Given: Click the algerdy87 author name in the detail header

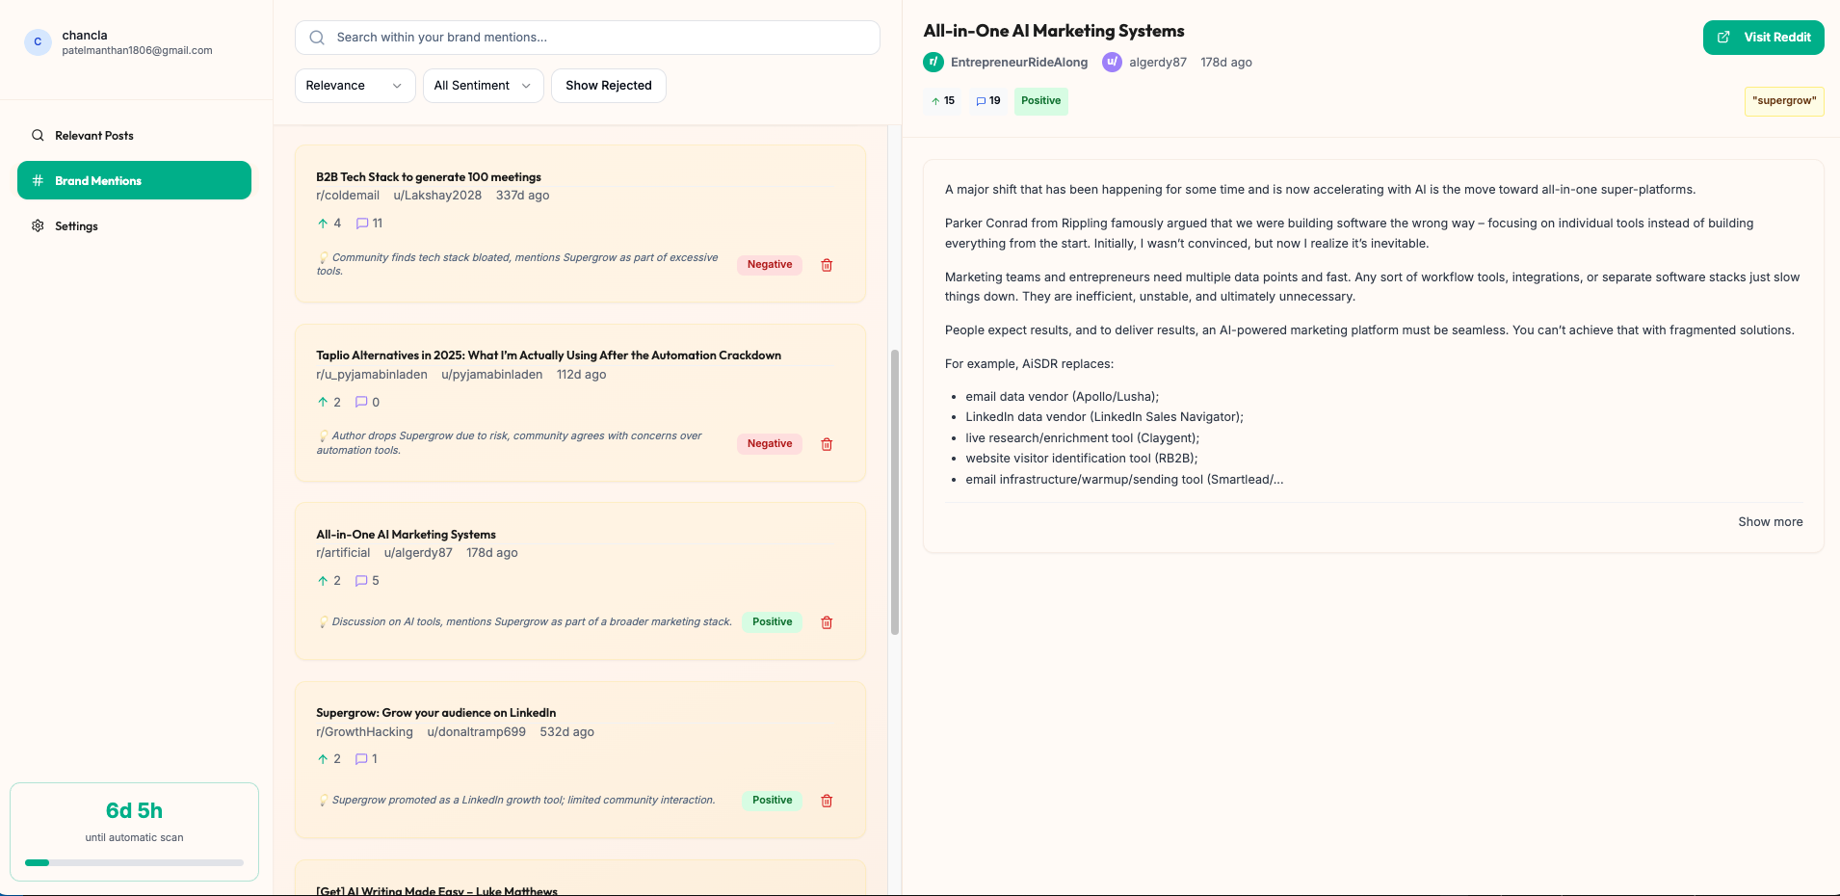Looking at the screenshot, I should click(1158, 63).
